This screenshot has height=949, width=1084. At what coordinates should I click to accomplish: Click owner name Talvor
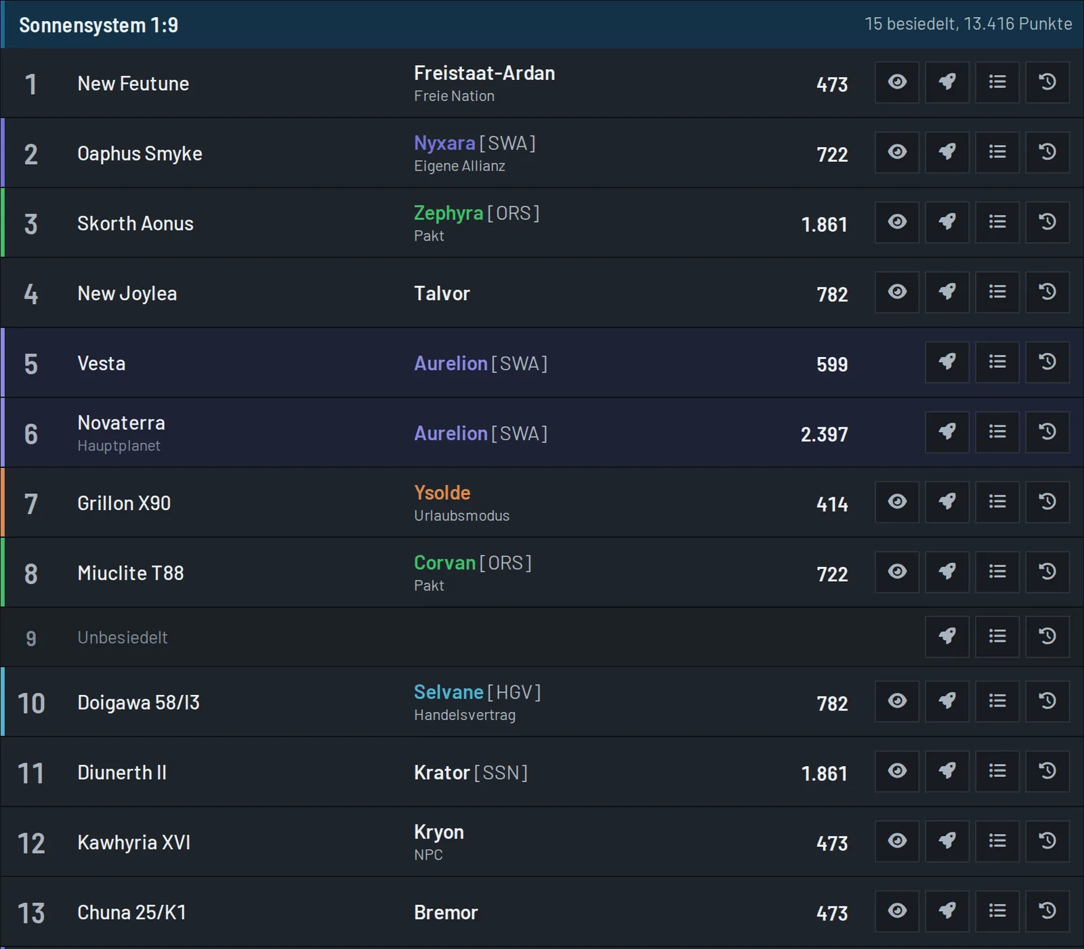click(x=442, y=293)
